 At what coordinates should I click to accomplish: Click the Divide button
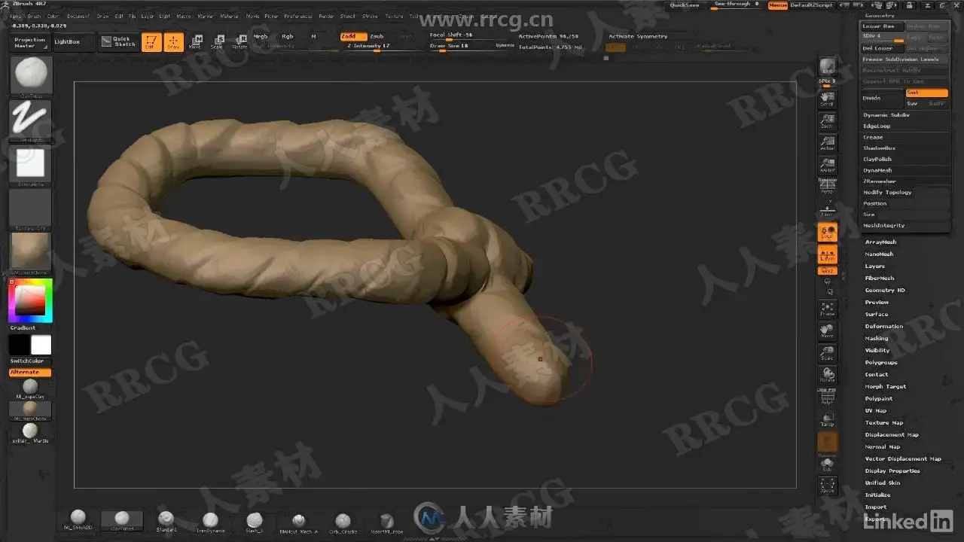[x=882, y=98]
